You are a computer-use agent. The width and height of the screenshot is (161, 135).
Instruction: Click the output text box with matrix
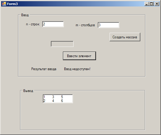click(58, 99)
